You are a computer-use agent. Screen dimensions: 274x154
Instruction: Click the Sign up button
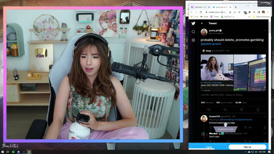pos(247,147)
